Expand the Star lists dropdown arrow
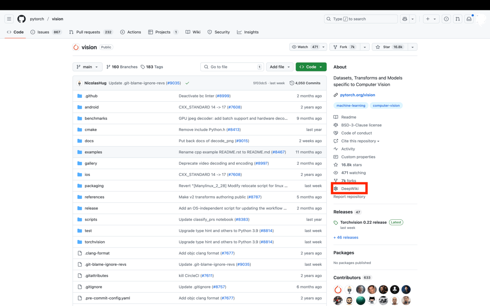The image size is (490, 306). 412,47
